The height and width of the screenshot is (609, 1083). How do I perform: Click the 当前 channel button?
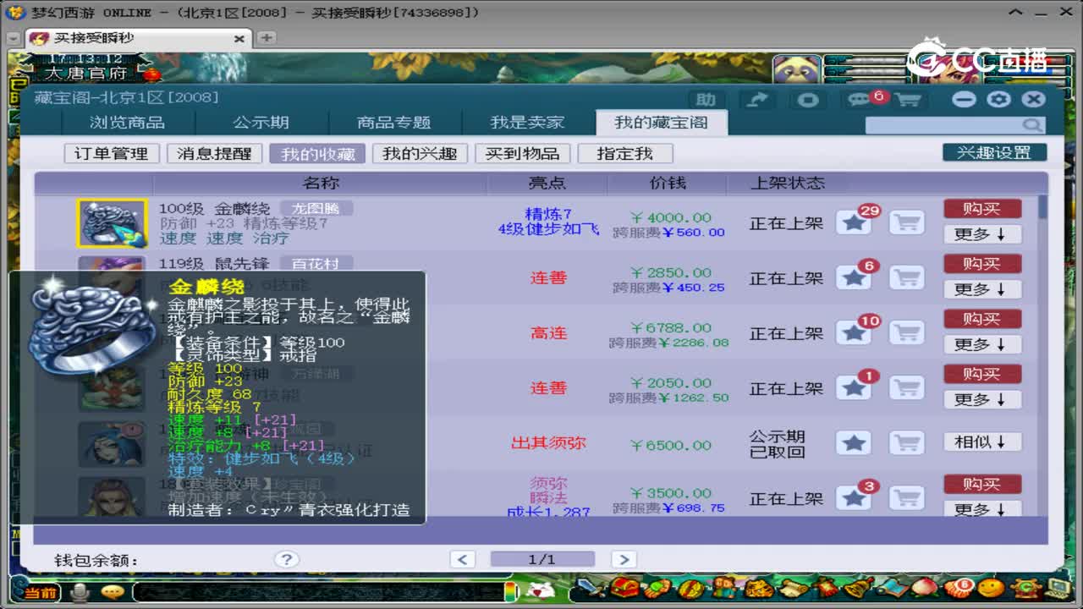(40, 592)
